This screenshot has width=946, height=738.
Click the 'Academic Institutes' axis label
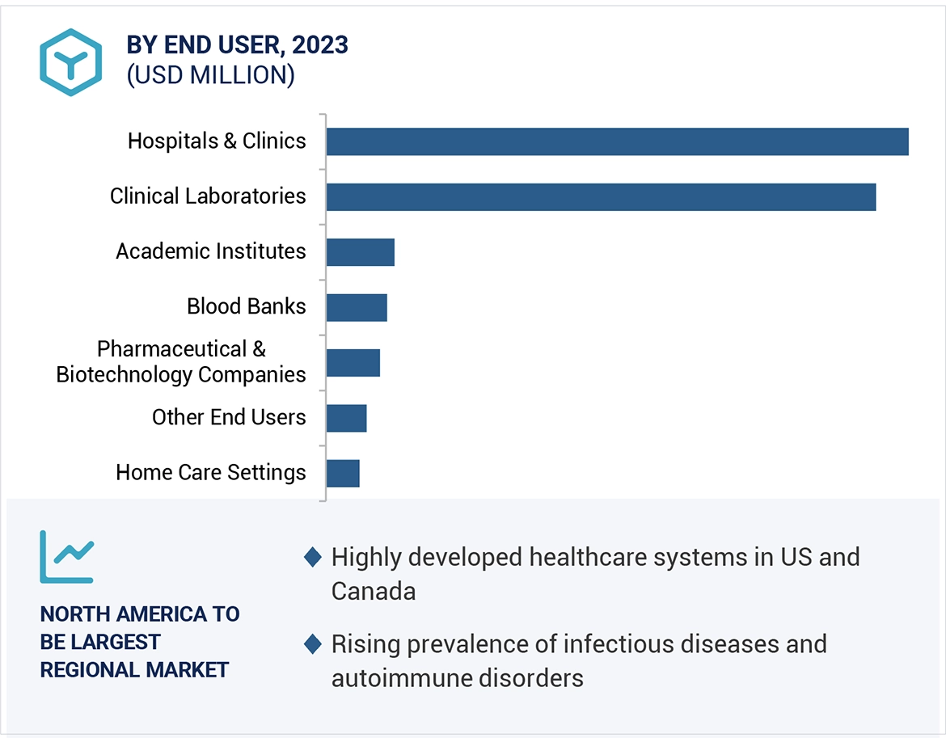pyautogui.click(x=210, y=251)
